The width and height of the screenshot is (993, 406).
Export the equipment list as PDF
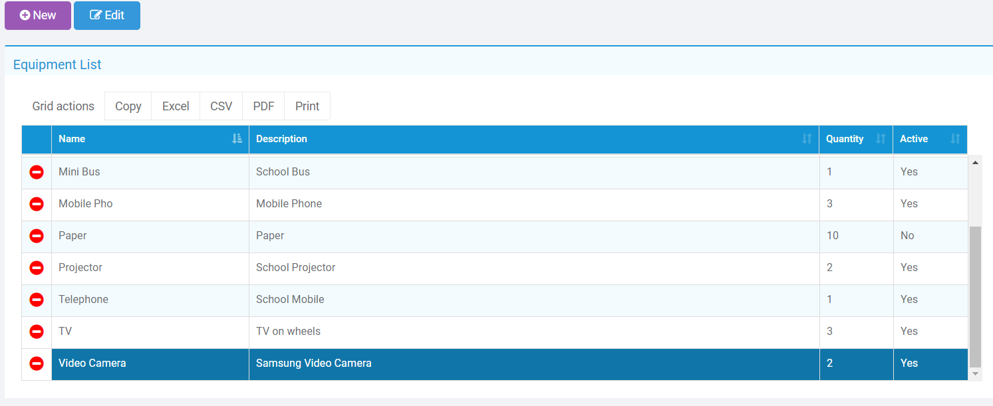263,106
